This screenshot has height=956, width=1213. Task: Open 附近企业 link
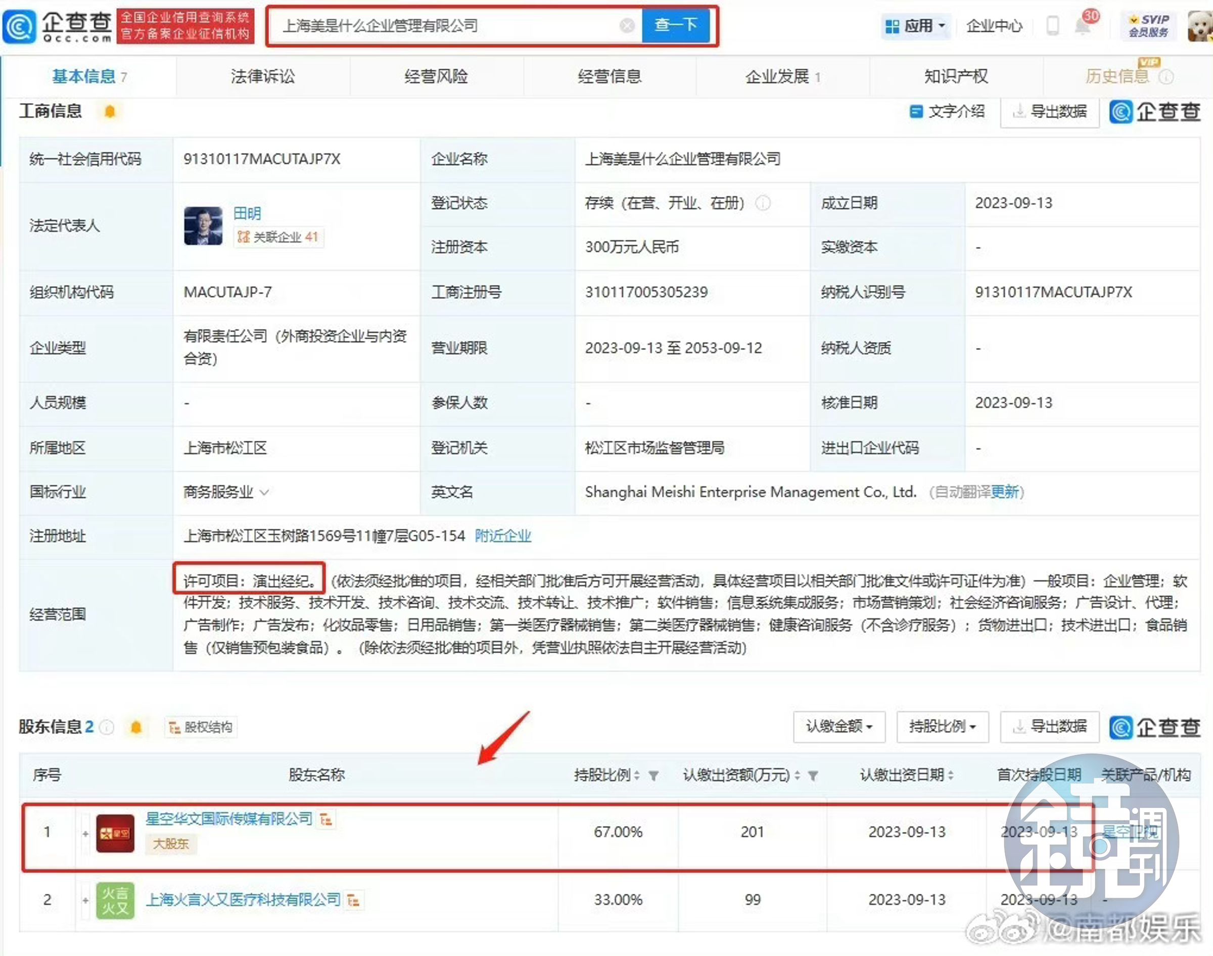pyautogui.click(x=503, y=536)
